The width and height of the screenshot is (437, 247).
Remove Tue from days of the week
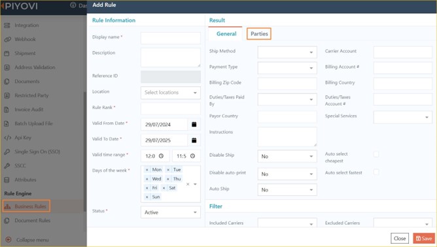pyautogui.click(x=168, y=170)
